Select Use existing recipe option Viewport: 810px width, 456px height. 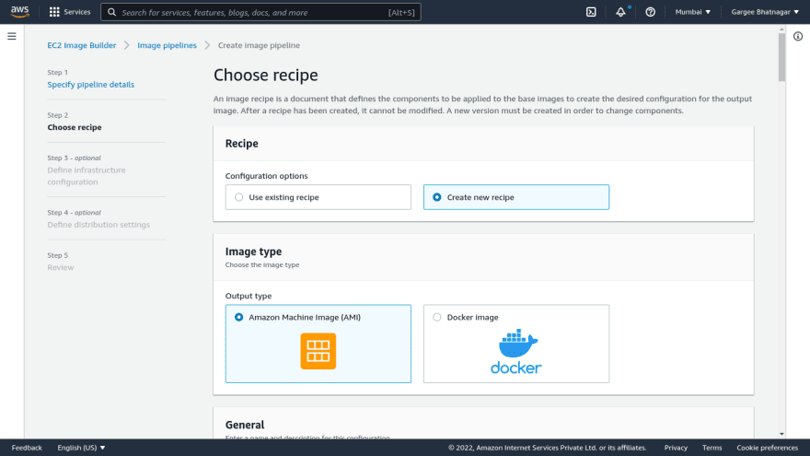coord(318,197)
